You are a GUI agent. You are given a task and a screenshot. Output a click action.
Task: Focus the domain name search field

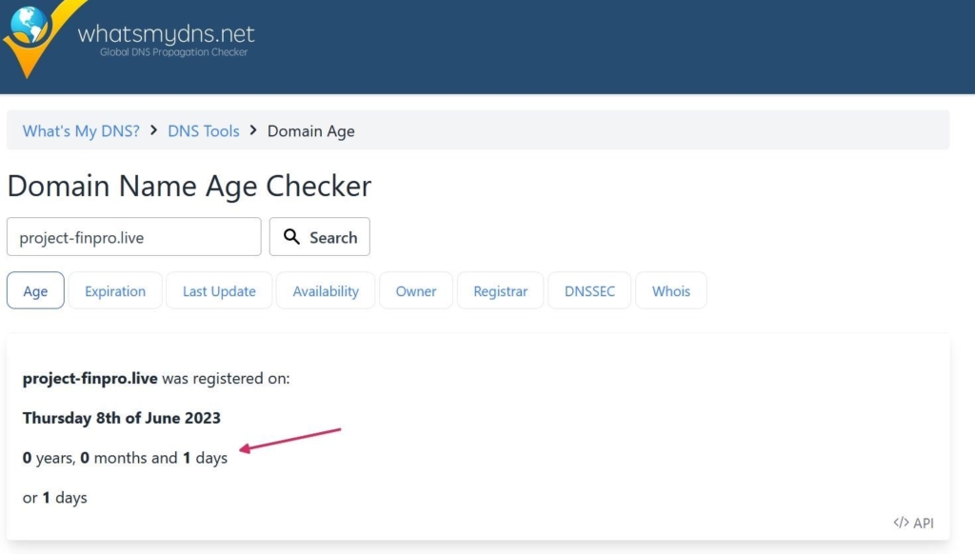point(134,237)
